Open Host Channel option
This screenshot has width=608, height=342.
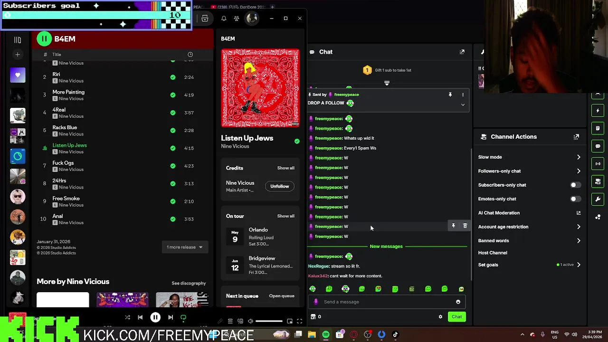click(x=493, y=253)
